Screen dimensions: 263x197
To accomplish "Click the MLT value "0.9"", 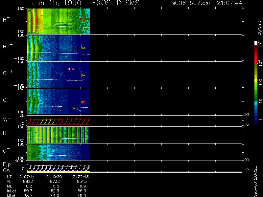I will click(x=83, y=186).
